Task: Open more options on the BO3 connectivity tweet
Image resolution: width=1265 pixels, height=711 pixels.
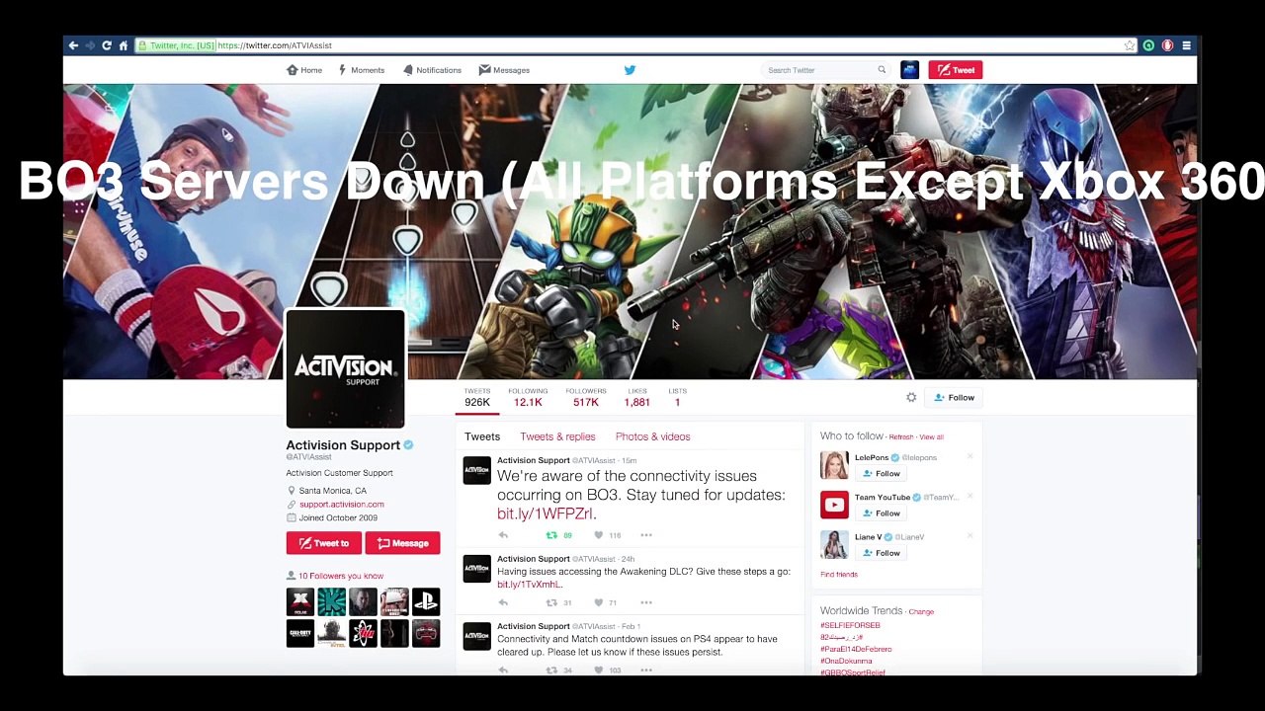Action: (x=646, y=535)
